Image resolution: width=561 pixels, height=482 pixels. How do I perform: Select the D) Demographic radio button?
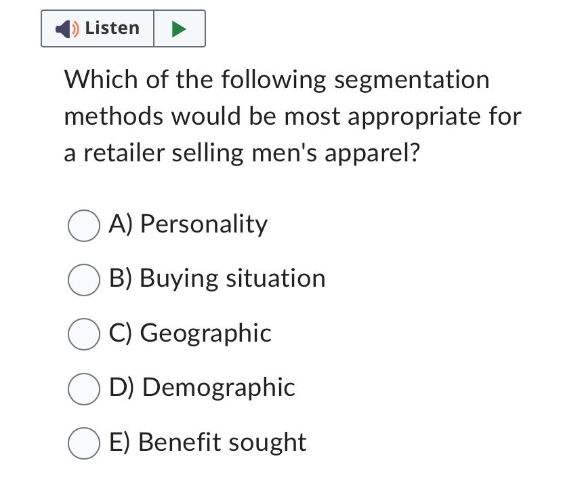[x=83, y=388]
